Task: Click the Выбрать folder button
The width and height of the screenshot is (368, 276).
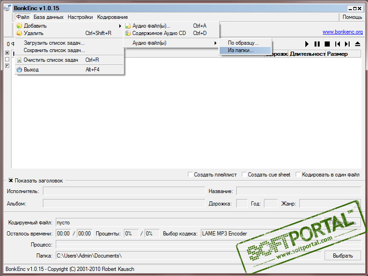Action: [343, 256]
